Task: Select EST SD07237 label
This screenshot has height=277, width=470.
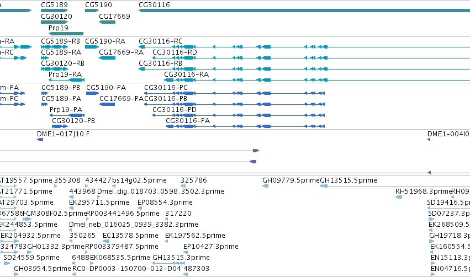Action: 449,213
